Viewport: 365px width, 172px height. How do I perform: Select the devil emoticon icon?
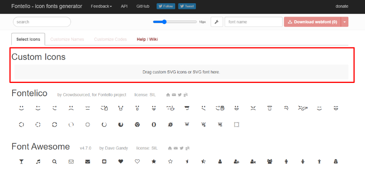point(120,108)
